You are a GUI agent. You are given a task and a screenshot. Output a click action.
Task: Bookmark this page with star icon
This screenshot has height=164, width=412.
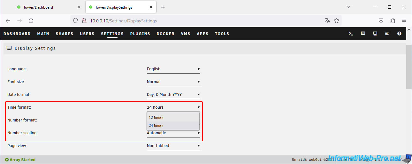337,20
